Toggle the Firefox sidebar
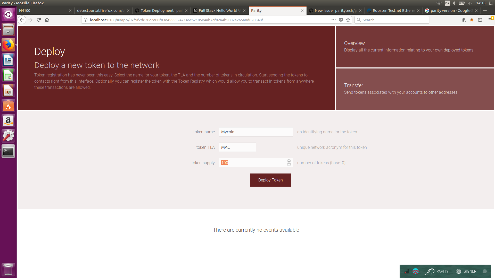Viewport: 495px width, 278px height. tap(480, 20)
